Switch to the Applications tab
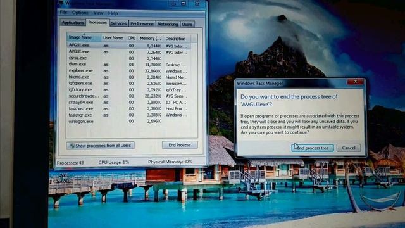 click(x=73, y=23)
